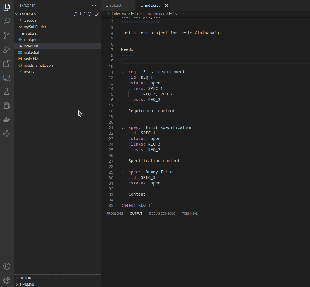Click the REQ_1 need reference on line 35

(144, 206)
